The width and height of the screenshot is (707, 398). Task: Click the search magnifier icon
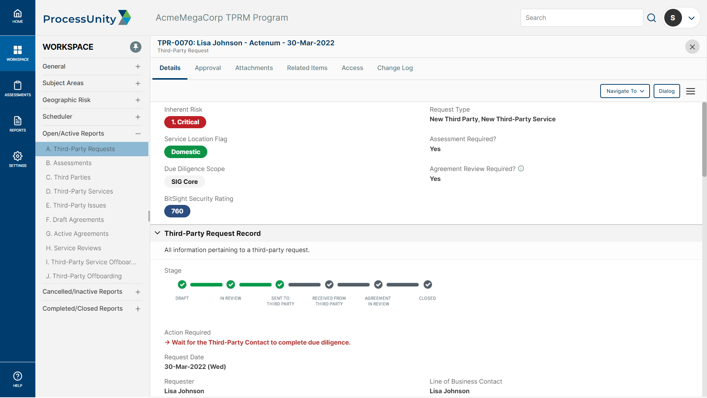pos(652,17)
